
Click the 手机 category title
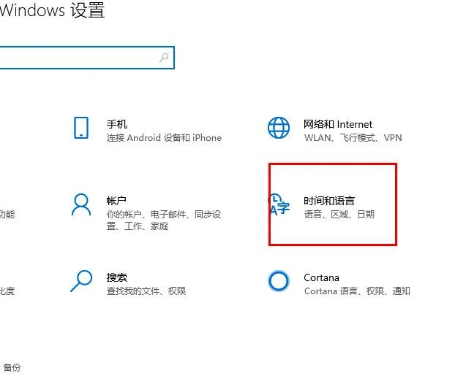pyautogui.click(x=117, y=124)
